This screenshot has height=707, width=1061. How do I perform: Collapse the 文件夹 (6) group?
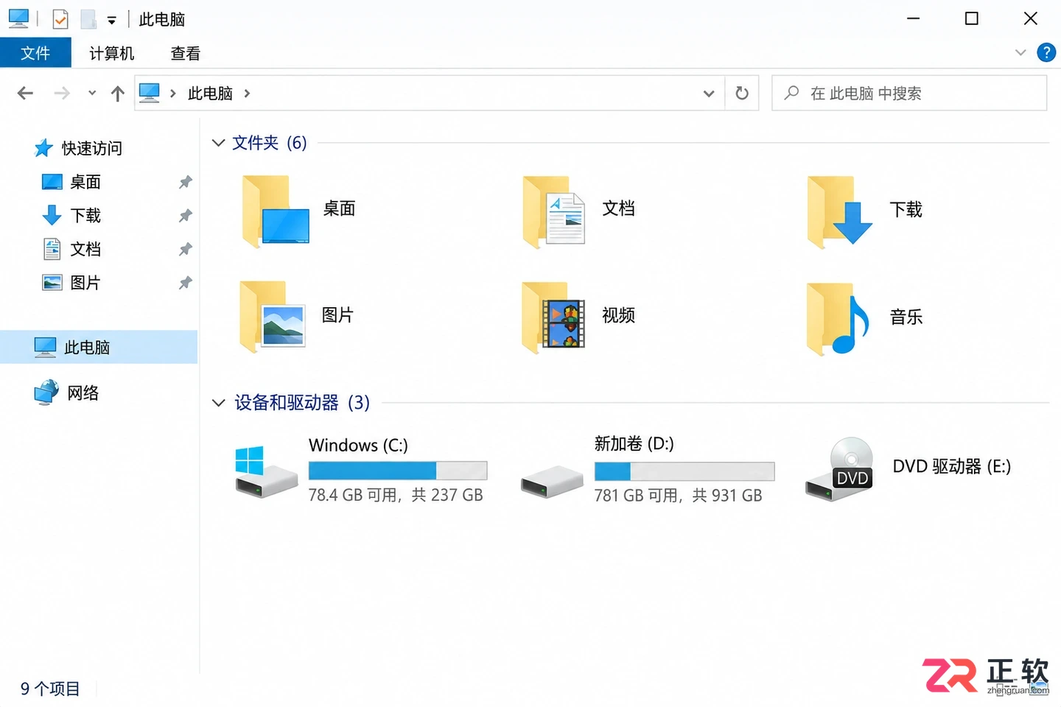218,143
